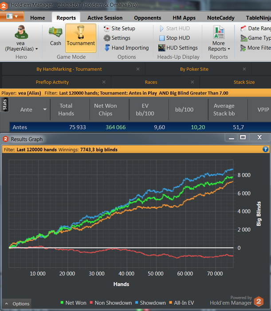Open the Game Type filter
The height and width of the screenshot is (311, 271).
[x=255, y=38]
